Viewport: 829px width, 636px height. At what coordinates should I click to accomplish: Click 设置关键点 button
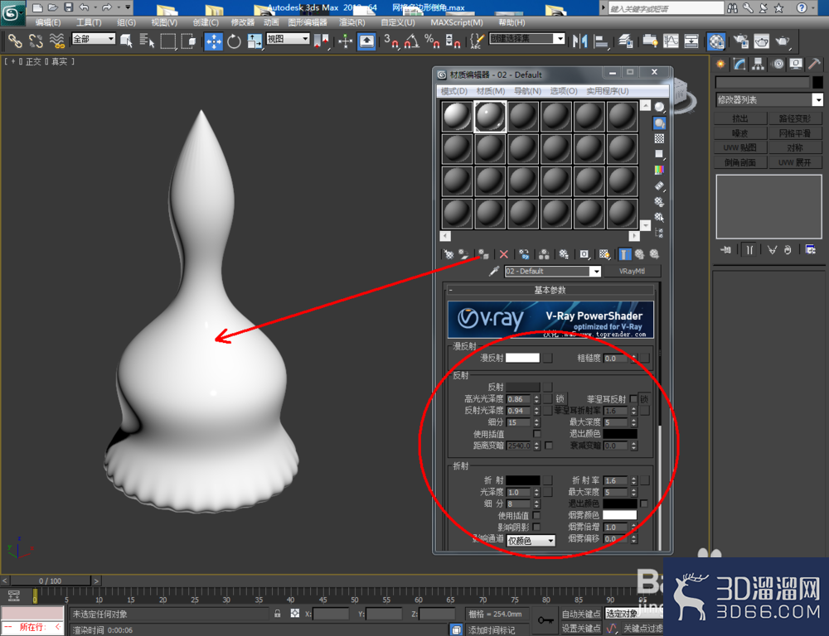[x=580, y=628]
